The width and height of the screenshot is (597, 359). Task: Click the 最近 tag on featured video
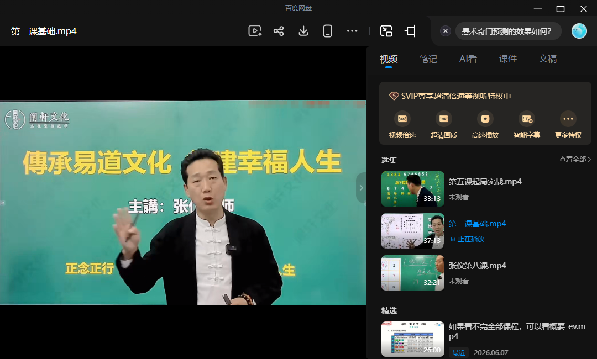pyautogui.click(x=458, y=352)
